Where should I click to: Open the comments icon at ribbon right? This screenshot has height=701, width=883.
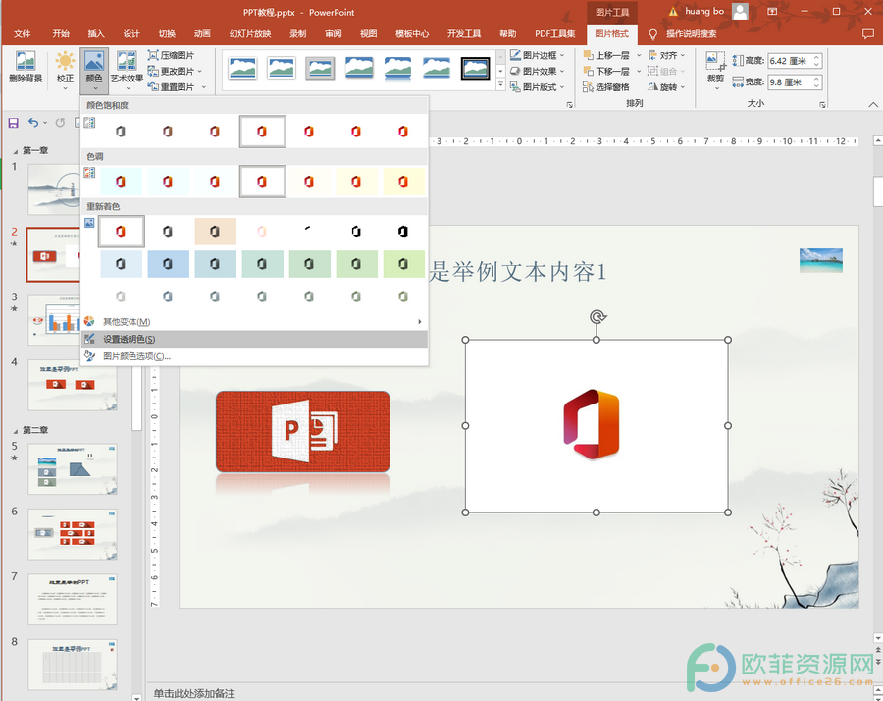click(x=868, y=33)
